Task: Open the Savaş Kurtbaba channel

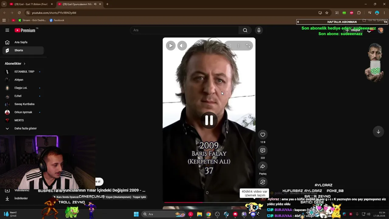Action: click(23, 104)
